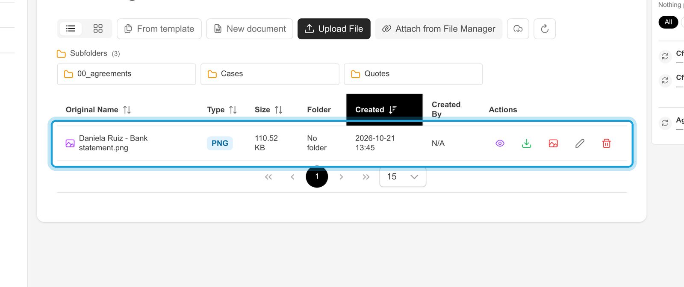Click the Upload File button
The image size is (684, 287).
point(334,29)
